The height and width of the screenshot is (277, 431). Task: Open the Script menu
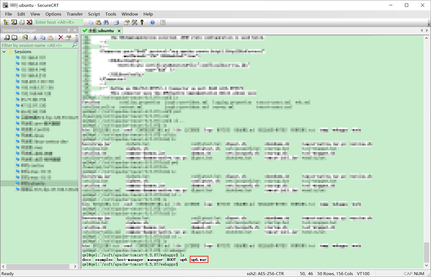(94, 14)
